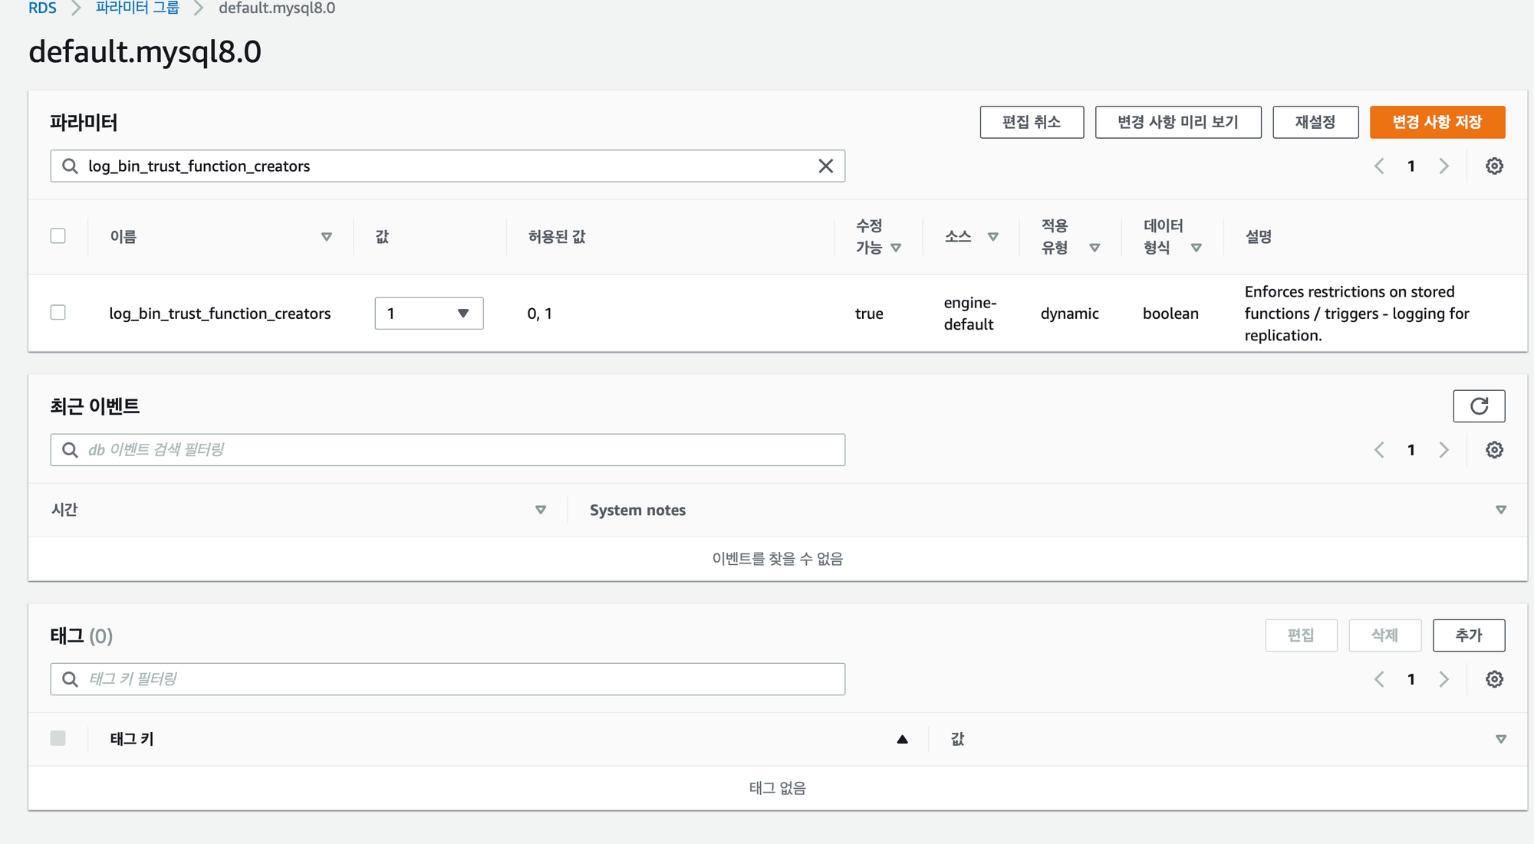Refresh the recent events list

coord(1479,406)
